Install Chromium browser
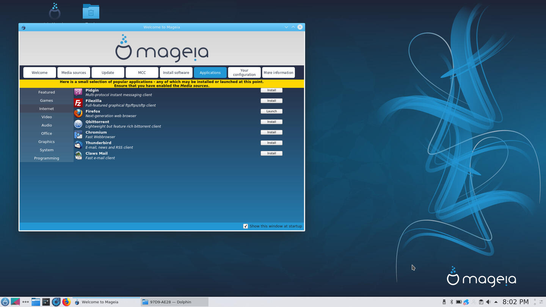Image resolution: width=546 pixels, height=307 pixels. [271, 132]
